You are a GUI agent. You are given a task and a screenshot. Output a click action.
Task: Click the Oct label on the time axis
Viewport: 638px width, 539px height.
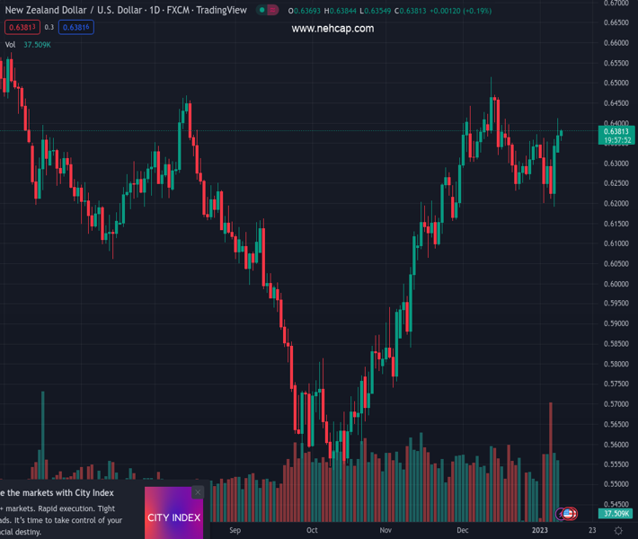[x=312, y=531]
